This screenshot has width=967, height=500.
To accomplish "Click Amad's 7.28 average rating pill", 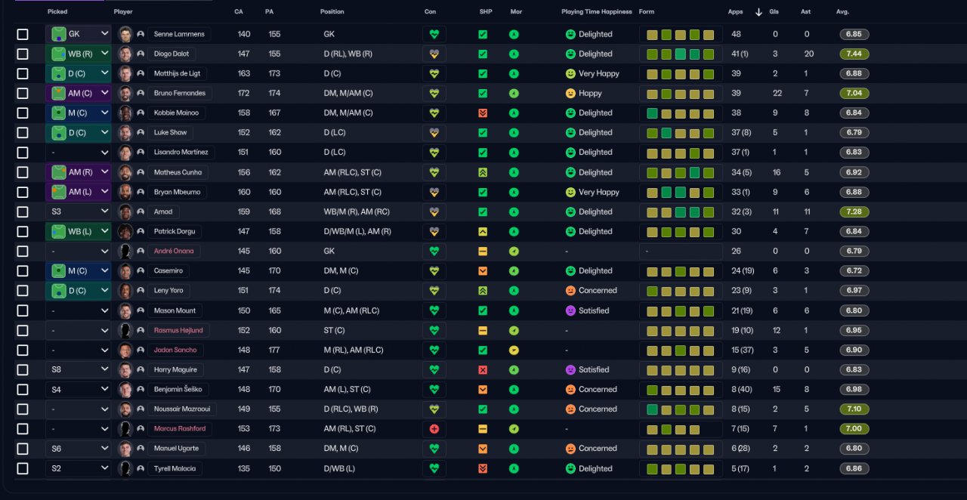I will coord(854,211).
